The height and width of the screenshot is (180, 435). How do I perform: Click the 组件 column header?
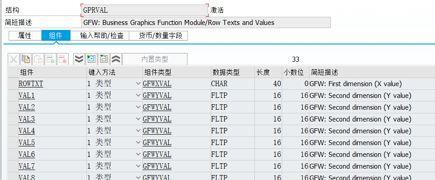coord(52,72)
